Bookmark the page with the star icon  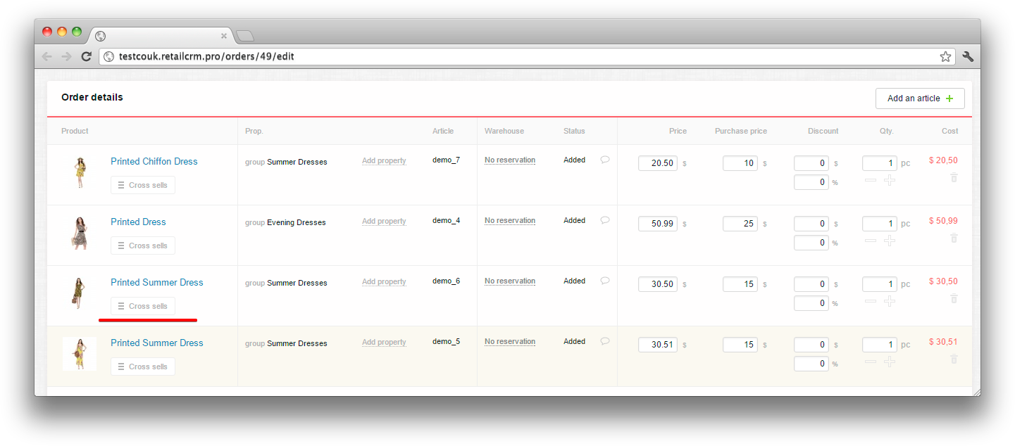945,56
